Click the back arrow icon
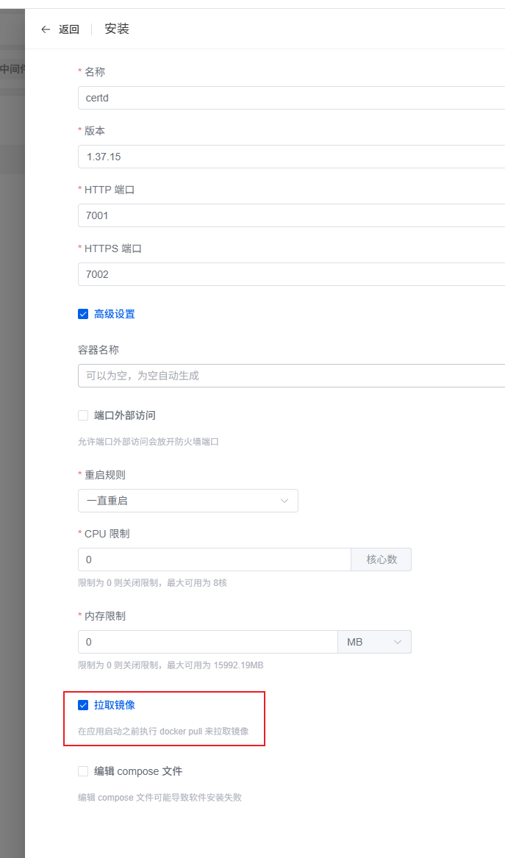Viewport: 505px width, 858px height. tap(46, 29)
